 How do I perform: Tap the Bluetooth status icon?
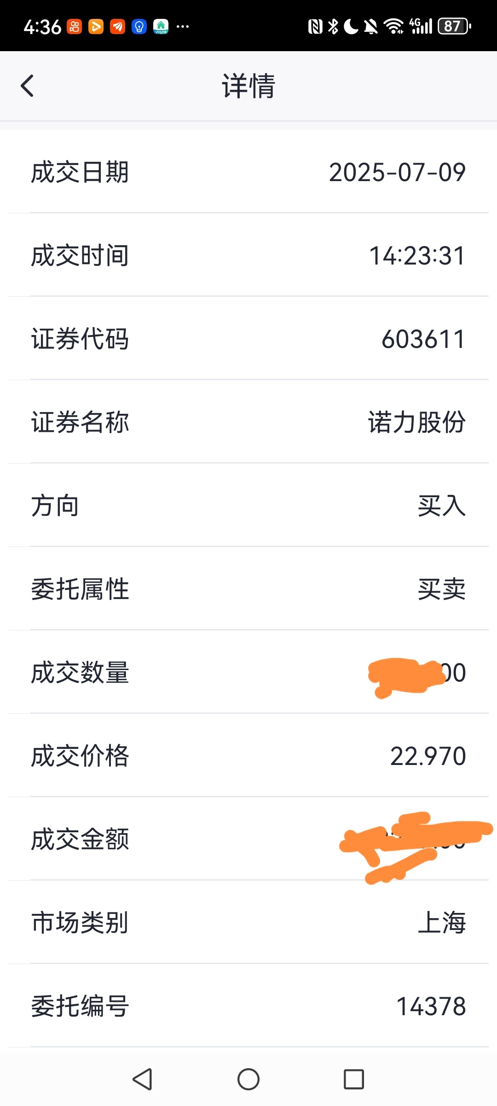point(333,26)
